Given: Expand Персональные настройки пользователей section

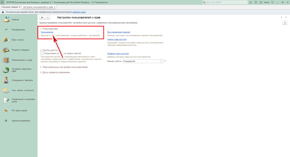Looking at the screenshot, I should click(40, 67).
